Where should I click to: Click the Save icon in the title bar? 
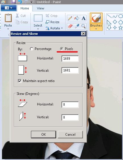coord(13,2)
